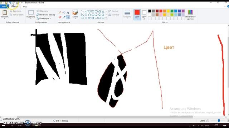Select the Text tool (letter A)
The height and width of the screenshot is (128, 229).
68,13
